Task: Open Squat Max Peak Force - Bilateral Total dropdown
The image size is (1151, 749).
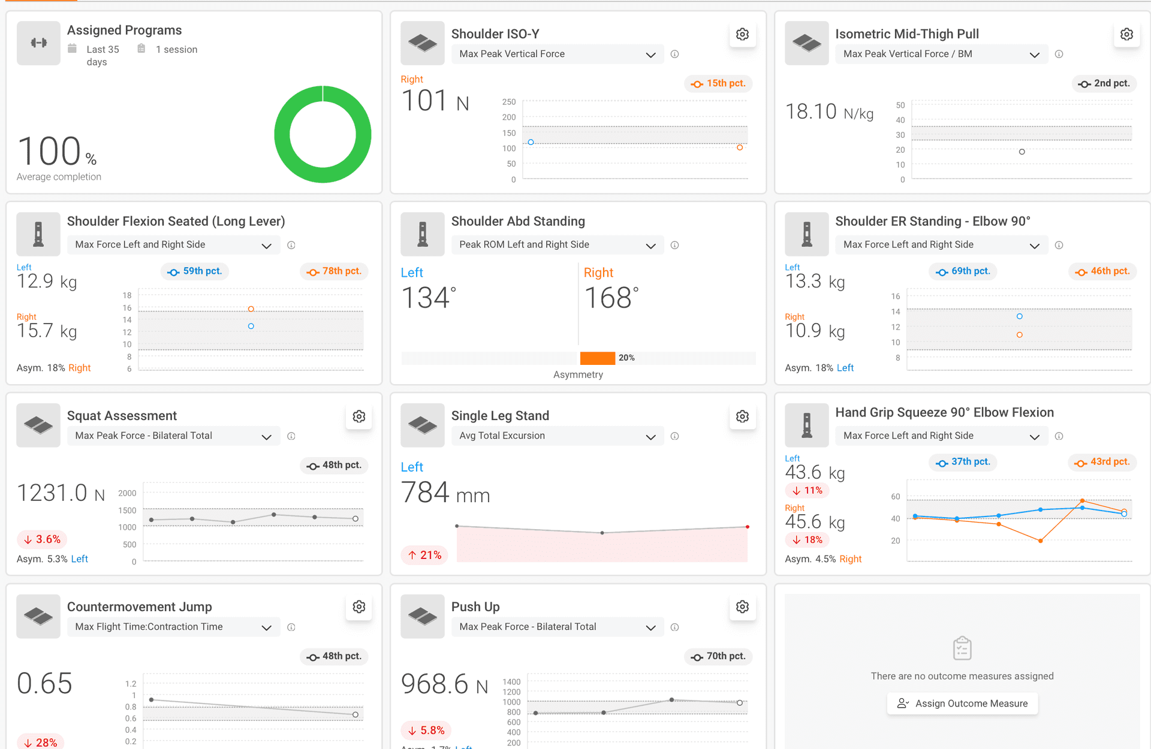Action: pyautogui.click(x=173, y=436)
